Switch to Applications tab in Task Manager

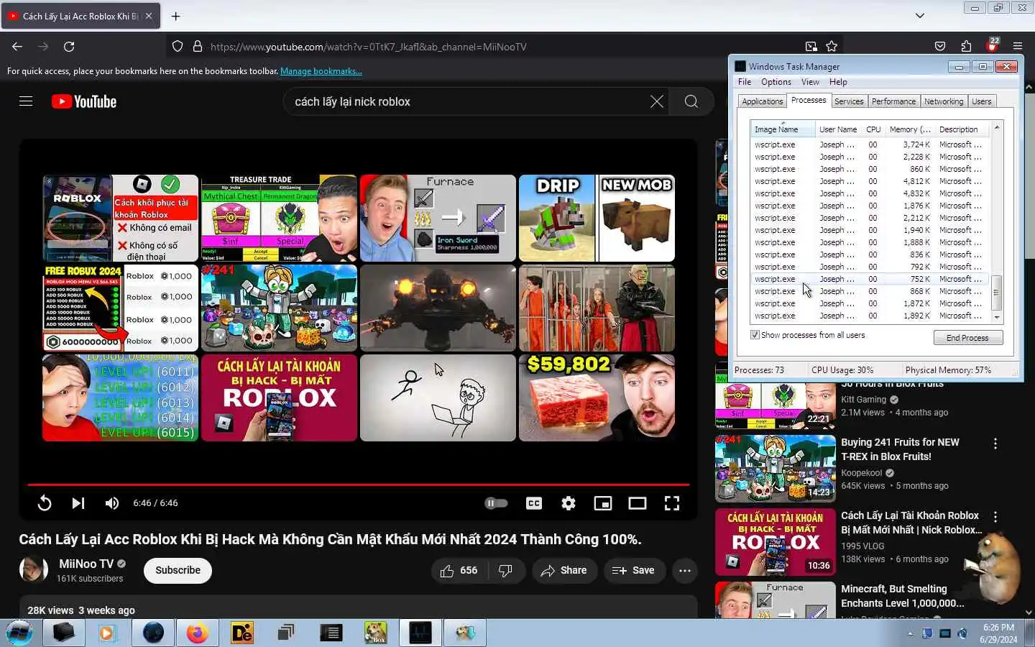click(762, 101)
